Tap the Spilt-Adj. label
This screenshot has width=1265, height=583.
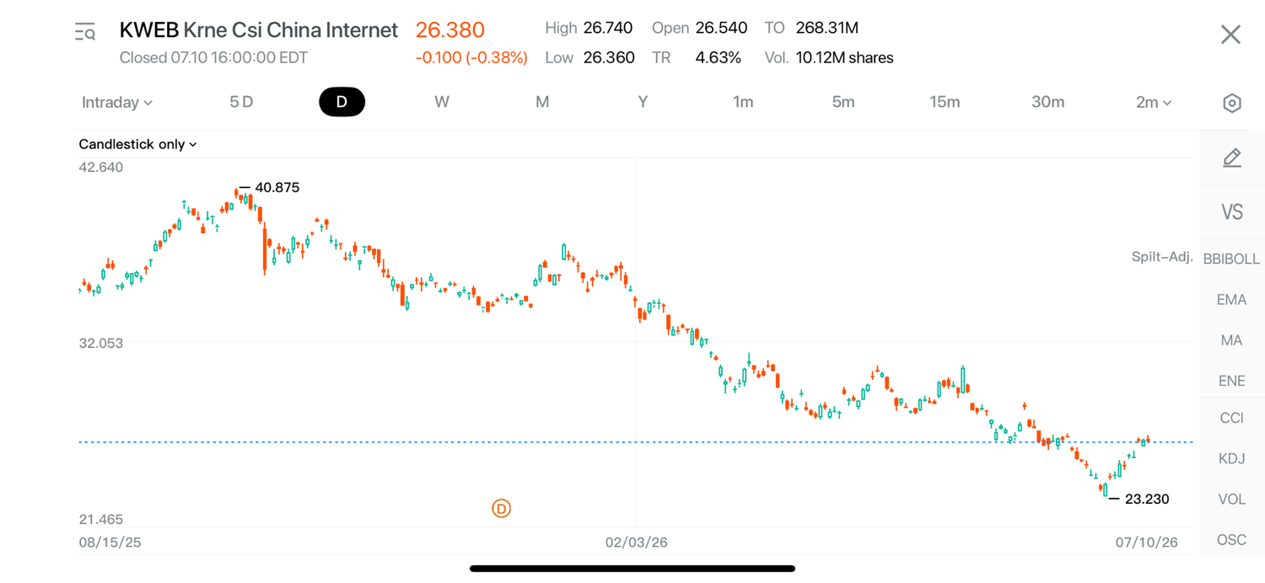[1162, 257]
